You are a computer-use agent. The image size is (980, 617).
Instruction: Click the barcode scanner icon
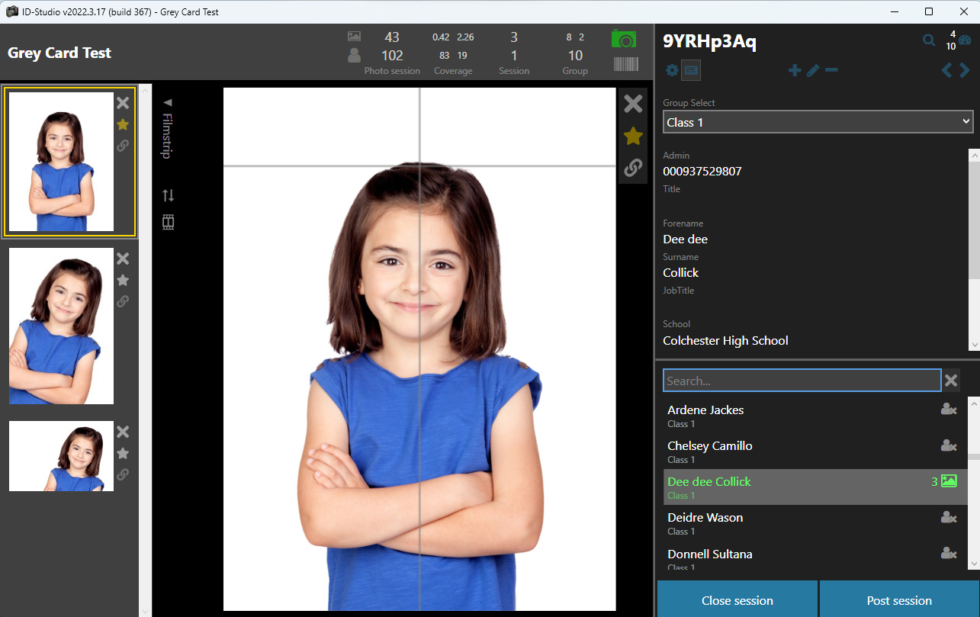coord(625,64)
